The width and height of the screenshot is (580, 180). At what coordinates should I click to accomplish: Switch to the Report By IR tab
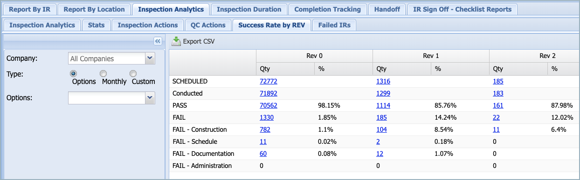pyautogui.click(x=30, y=9)
